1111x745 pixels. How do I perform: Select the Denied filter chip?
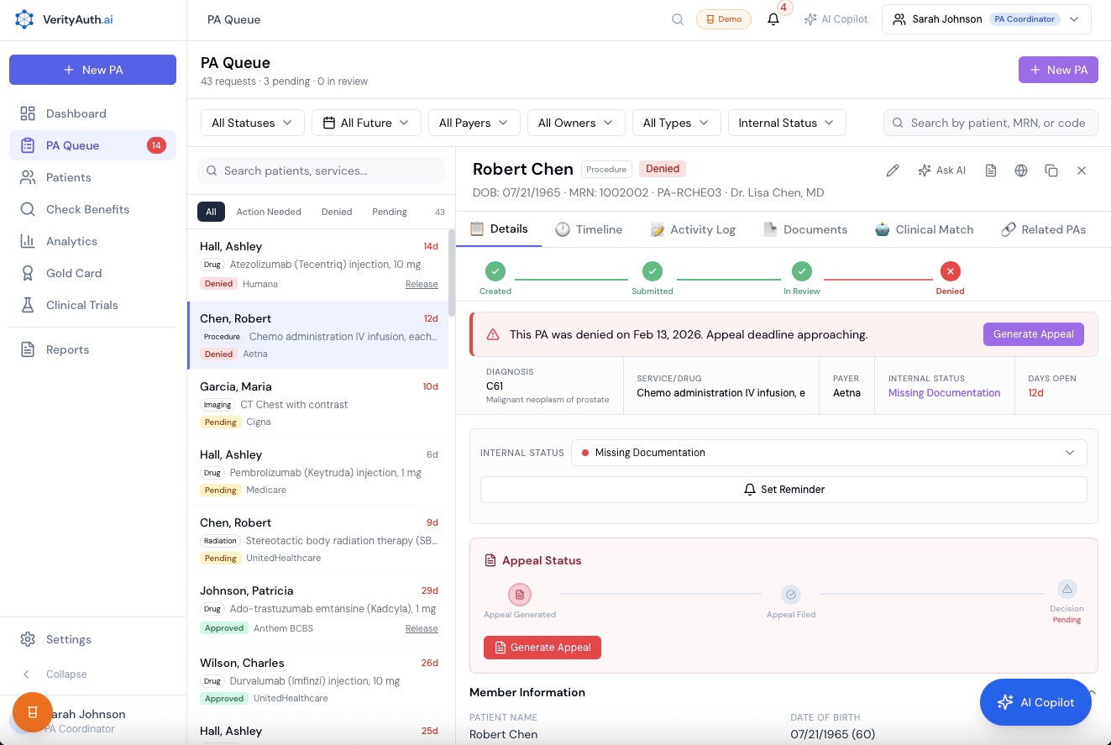click(337, 212)
